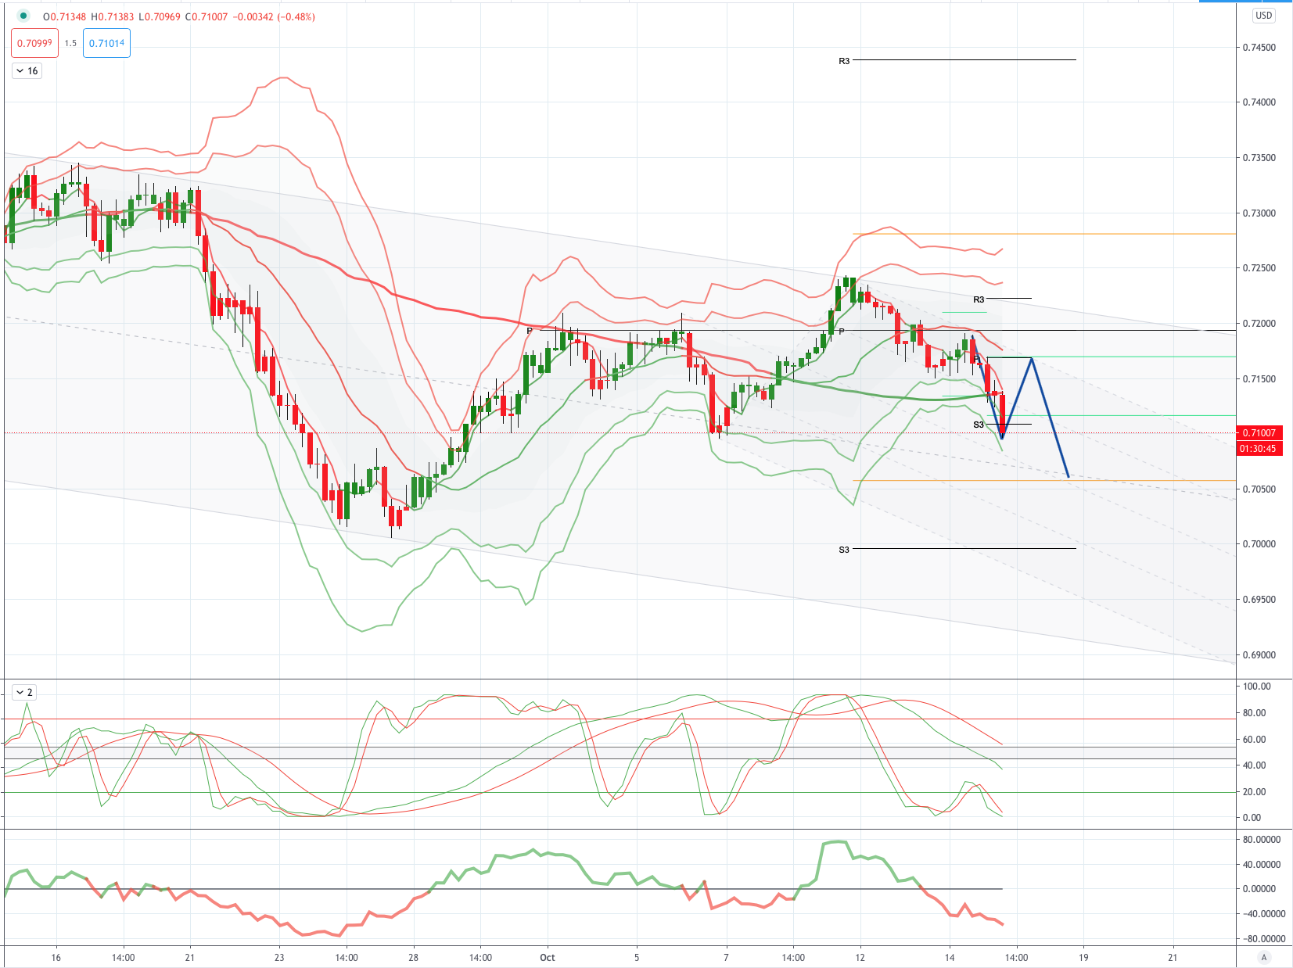
Task: Click the bar countdown timer 01:30:45
Action: 1259,449
